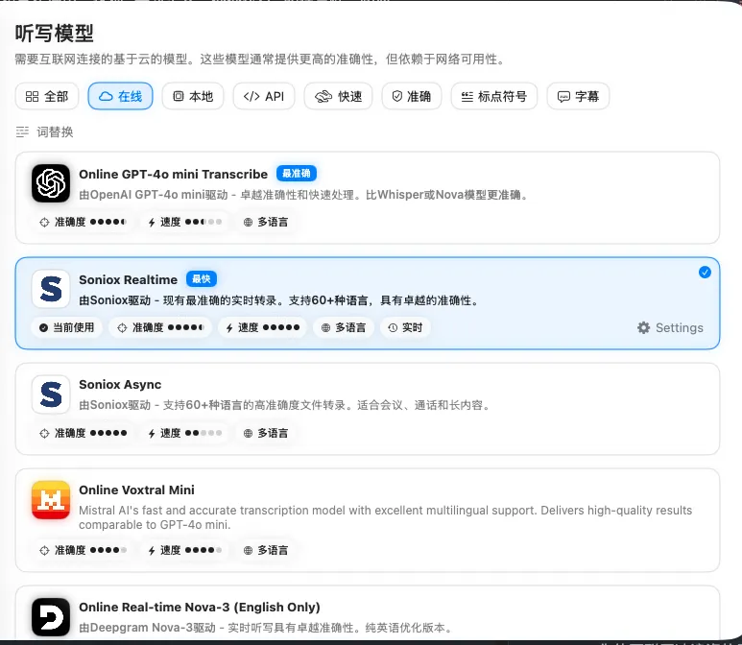Click the Settings gear icon
The height and width of the screenshot is (645, 742).
pyautogui.click(x=643, y=327)
